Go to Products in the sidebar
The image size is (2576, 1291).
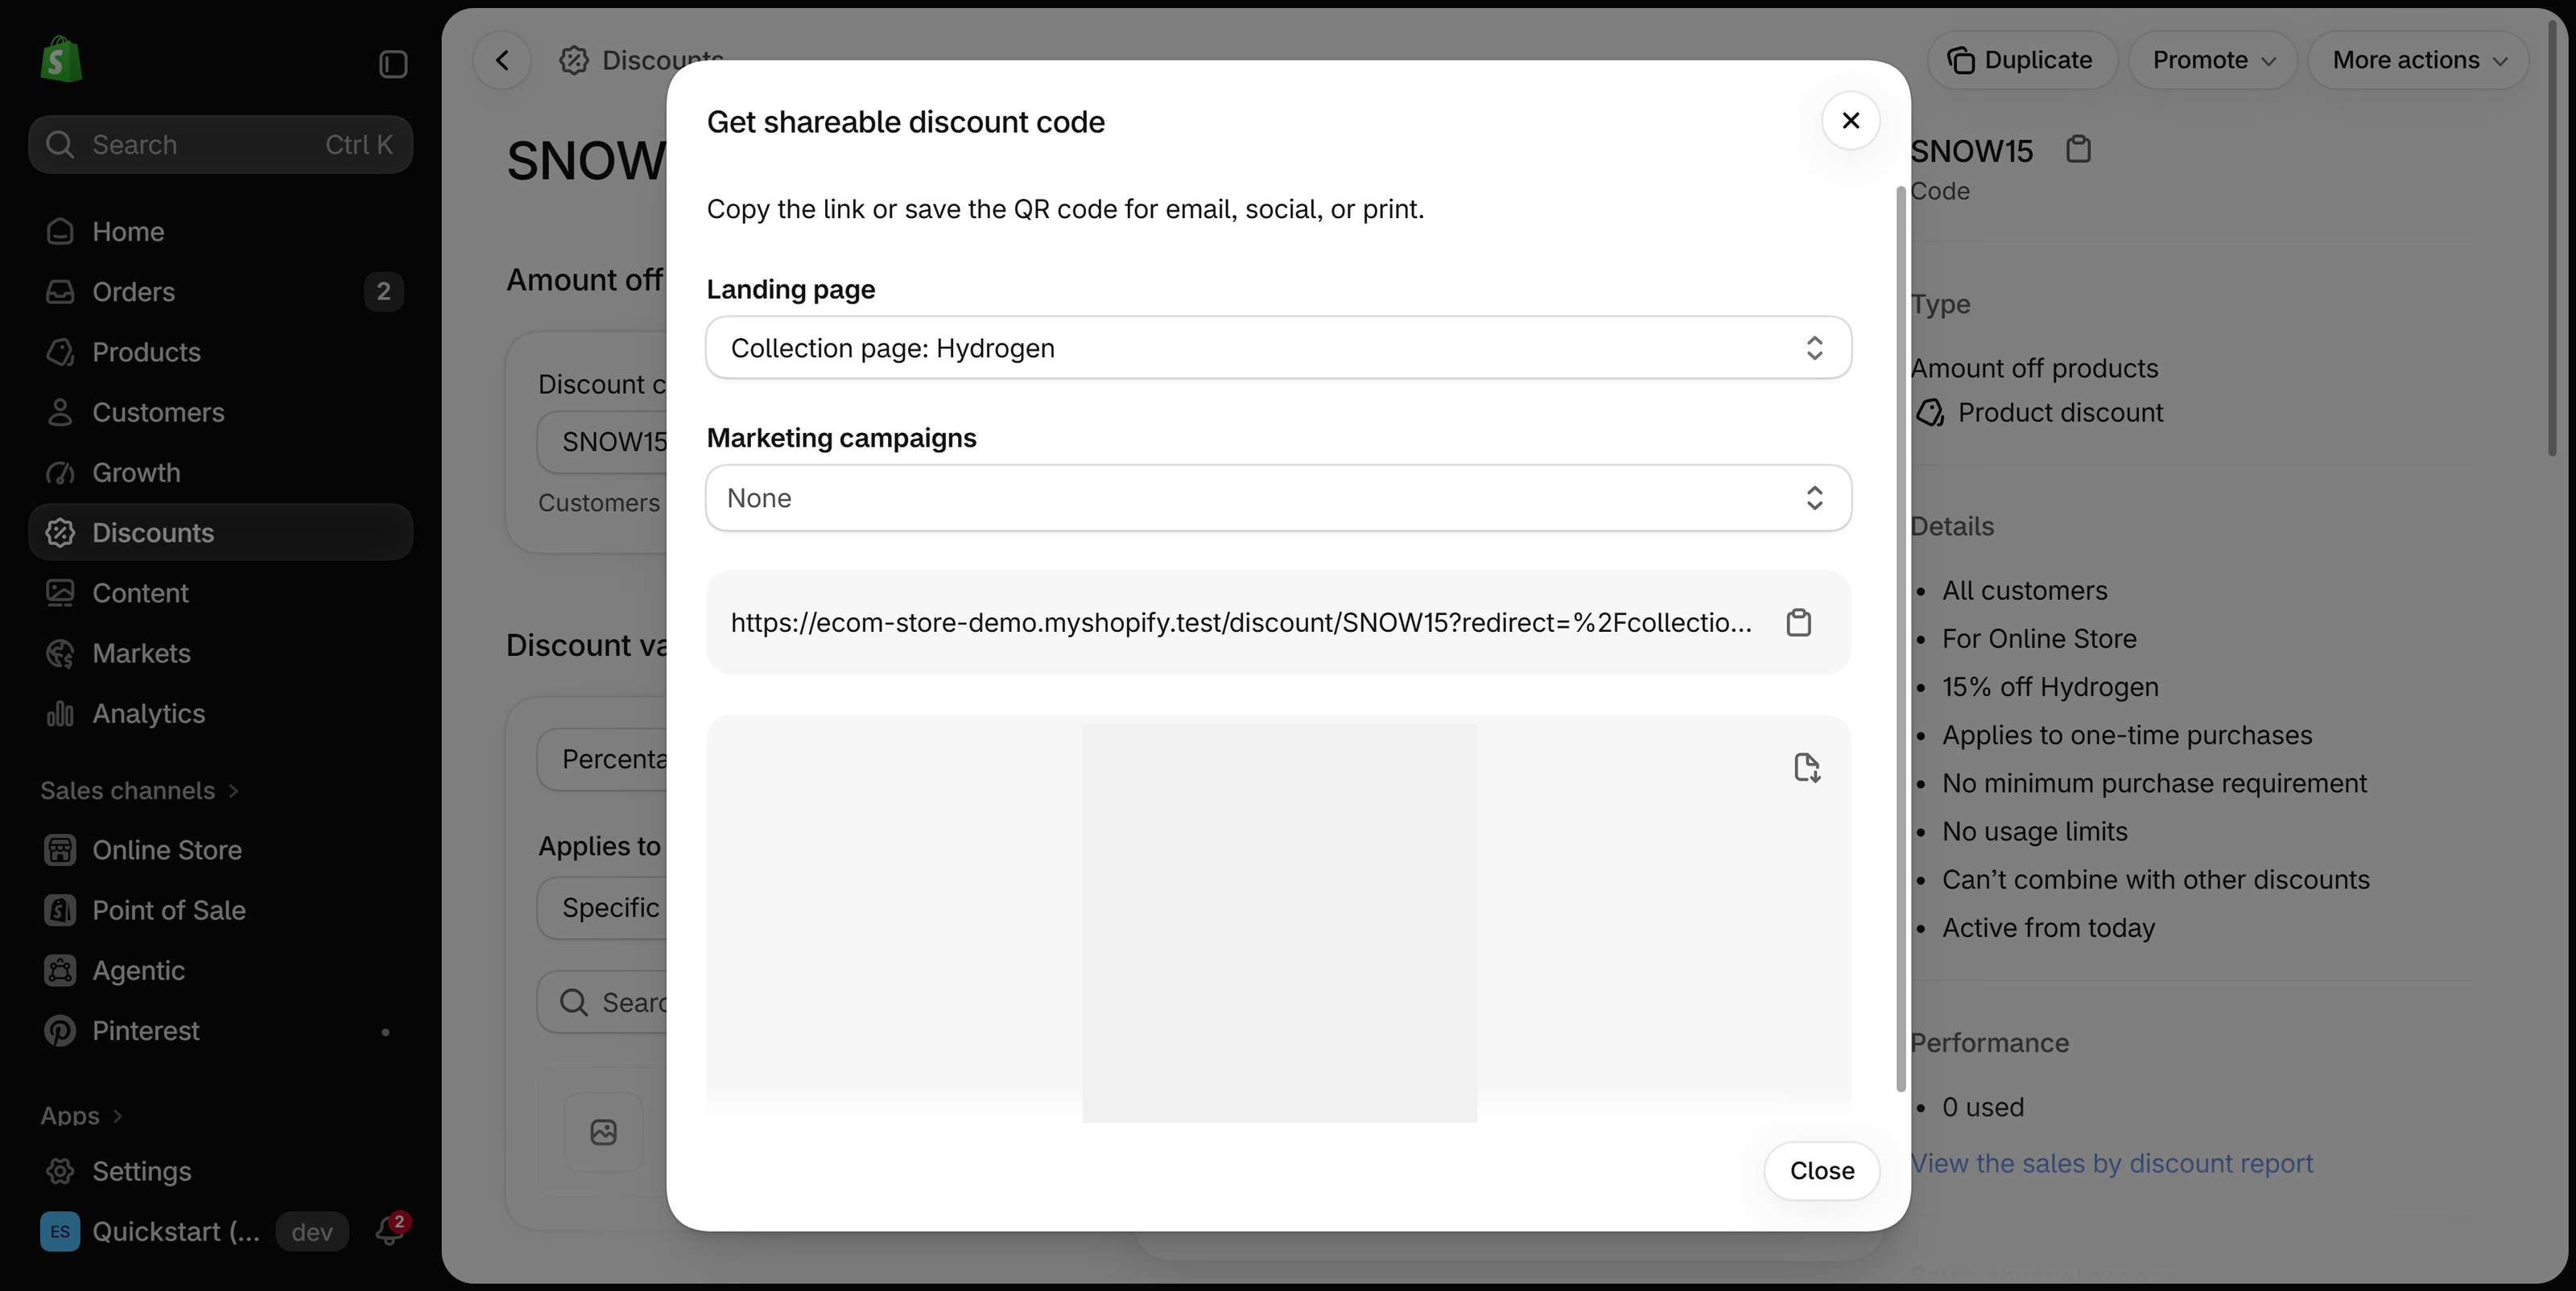220,352
